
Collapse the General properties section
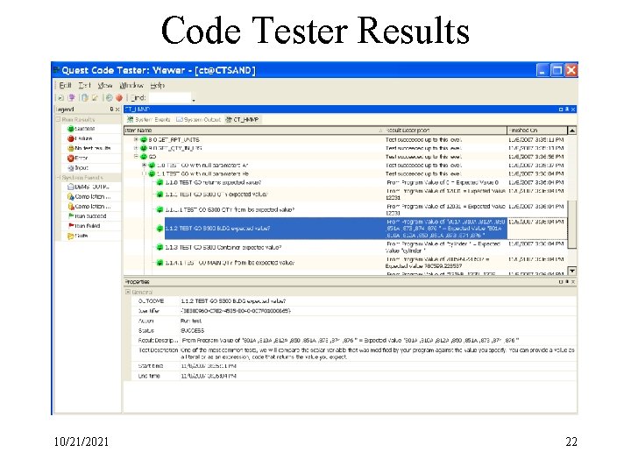coord(128,292)
